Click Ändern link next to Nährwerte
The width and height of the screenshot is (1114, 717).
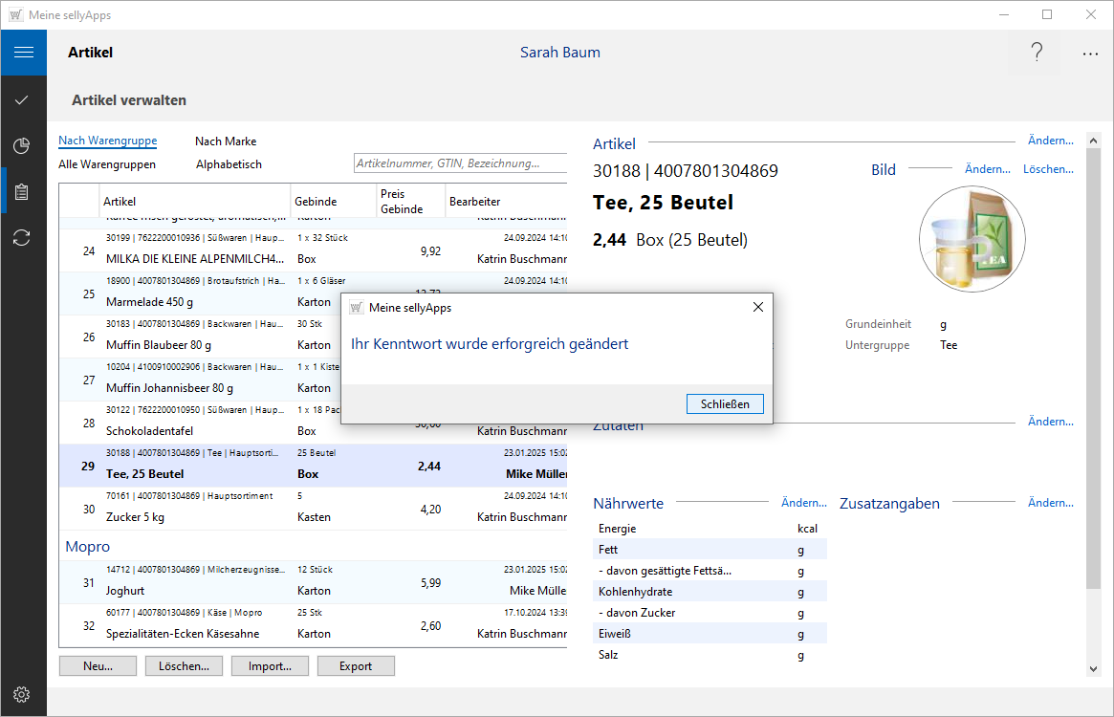(x=803, y=503)
